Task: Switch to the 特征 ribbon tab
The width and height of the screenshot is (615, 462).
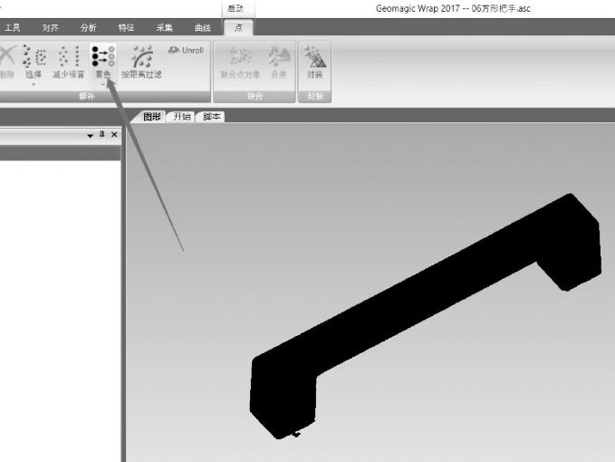Action: [126, 28]
